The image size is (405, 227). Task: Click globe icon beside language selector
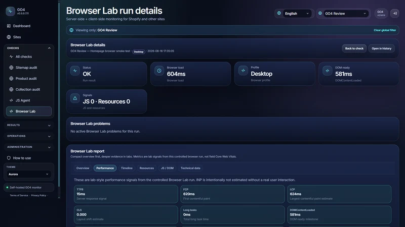tap(279, 14)
